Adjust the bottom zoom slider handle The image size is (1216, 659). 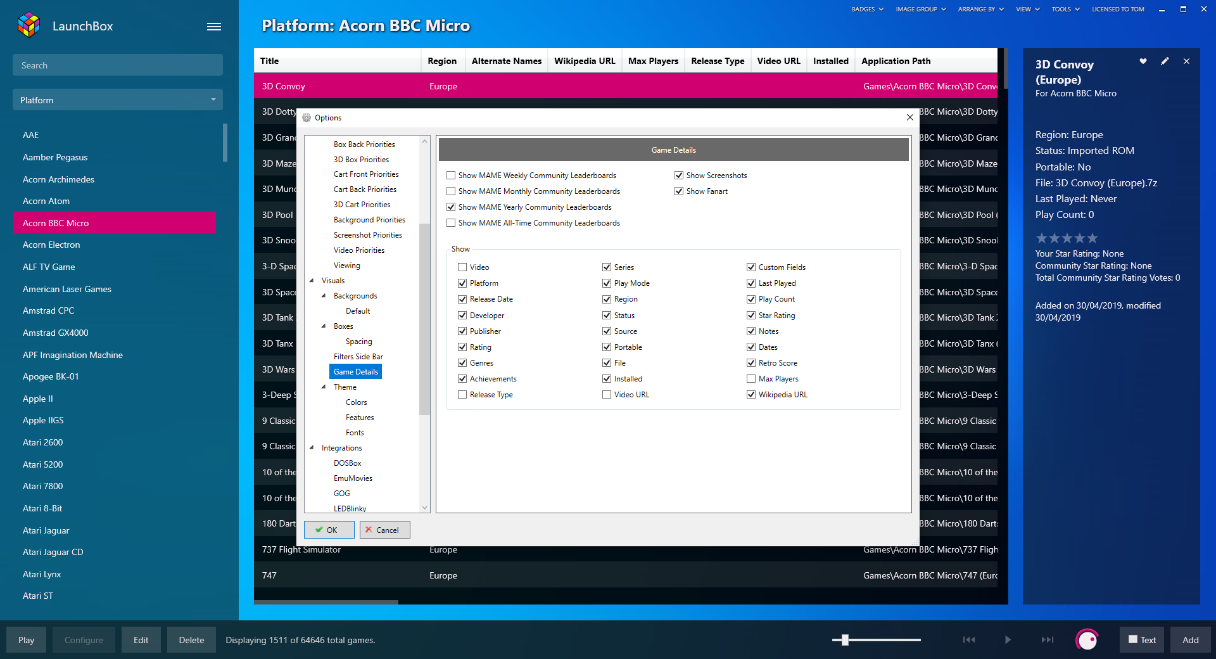(x=845, y=640)
